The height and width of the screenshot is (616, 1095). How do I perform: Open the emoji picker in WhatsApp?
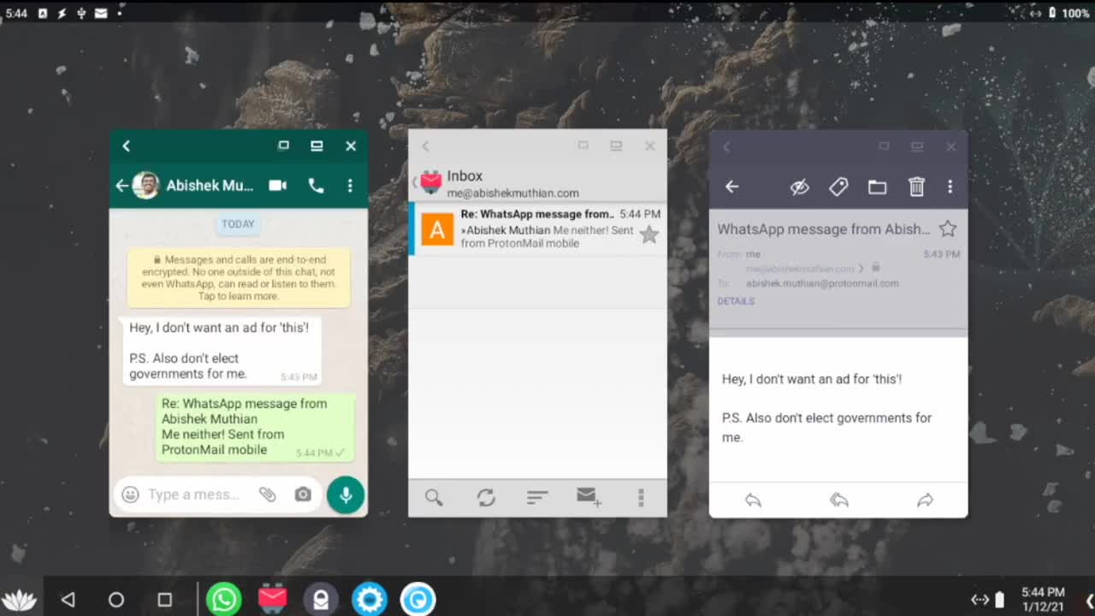tap(130, 495)
